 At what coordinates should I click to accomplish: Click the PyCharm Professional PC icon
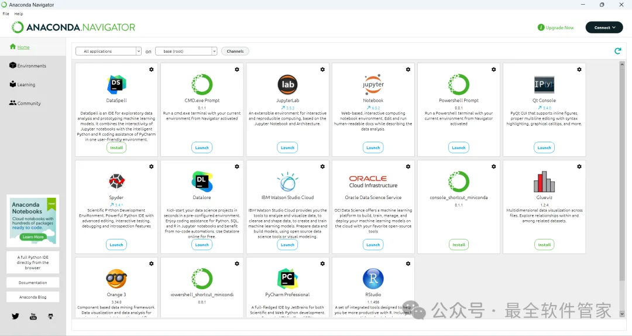[288, 279]
